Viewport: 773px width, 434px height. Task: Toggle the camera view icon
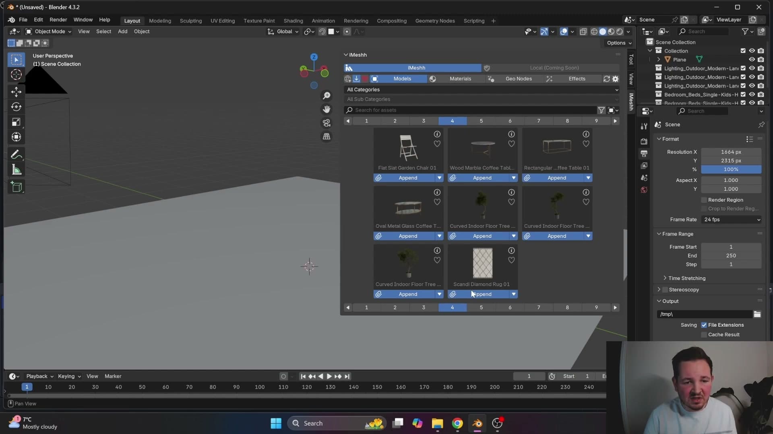[x=327, y=123]
